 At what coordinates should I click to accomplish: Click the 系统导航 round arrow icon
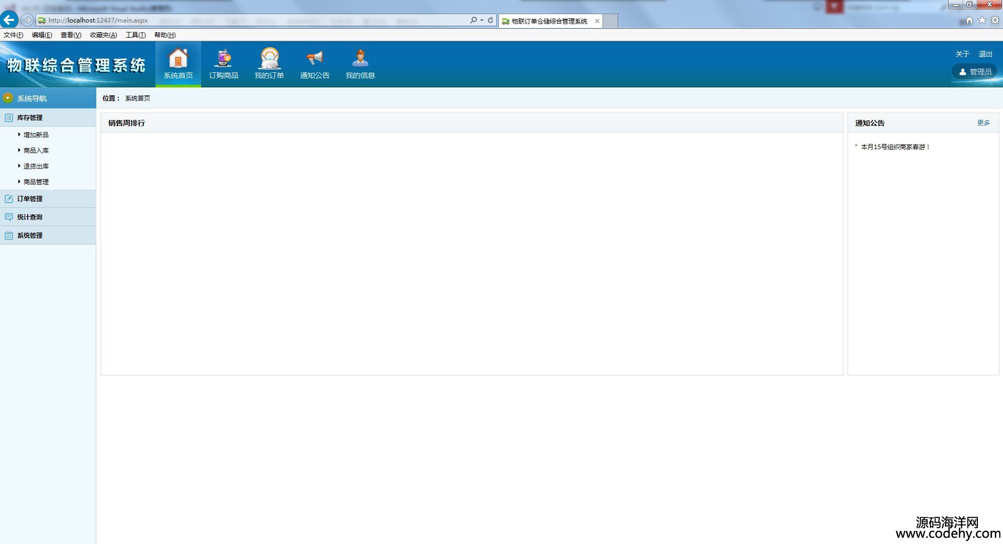(x=8, y=98)
